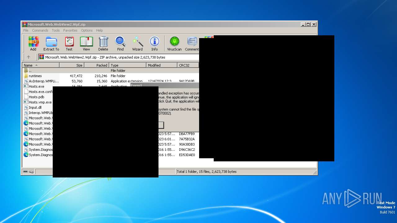Open the archive Info tool
This screenshot has height=223, width=397.
(x=154, y=42)
